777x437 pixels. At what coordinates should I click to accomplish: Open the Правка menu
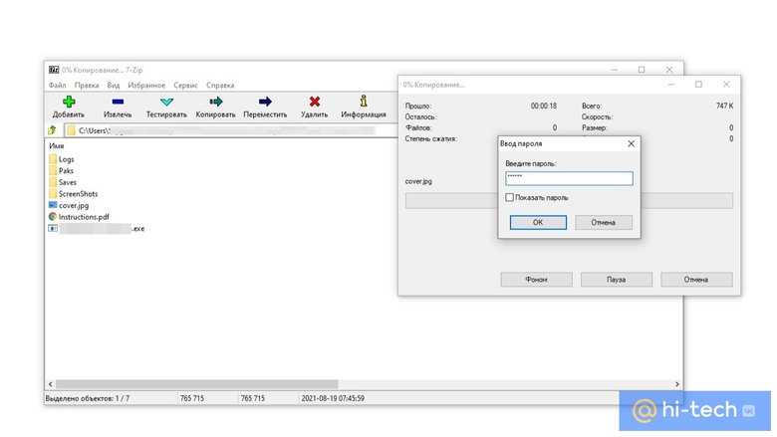pyautogui.click(x=87, y=86)
